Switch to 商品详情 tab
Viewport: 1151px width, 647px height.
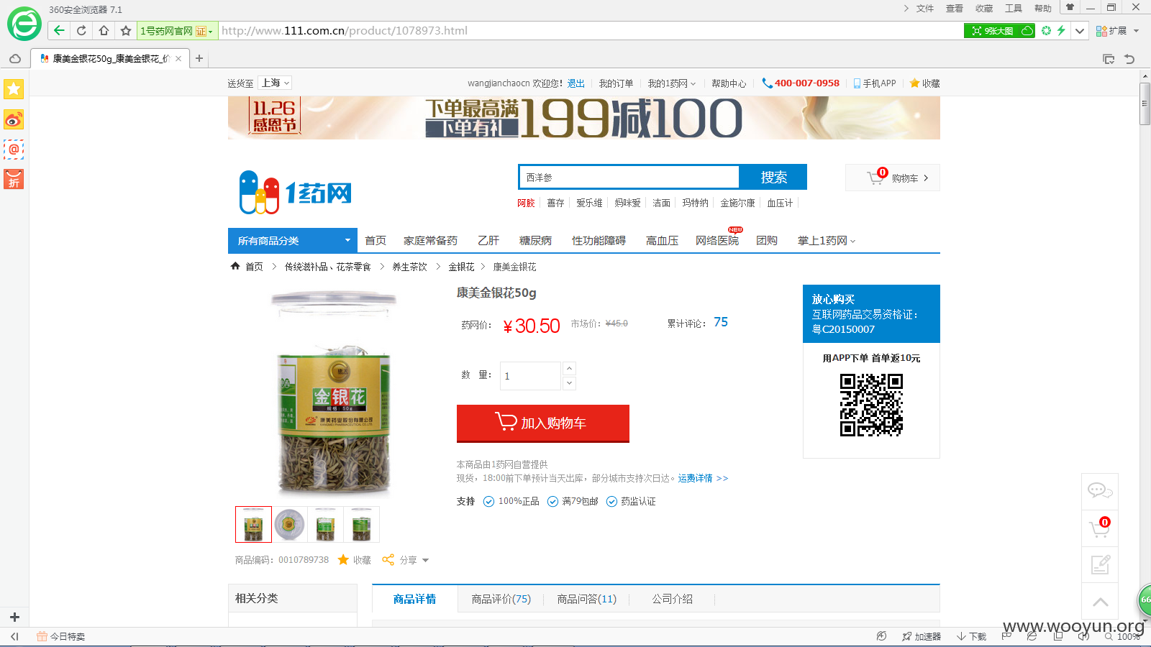(414, 599)
